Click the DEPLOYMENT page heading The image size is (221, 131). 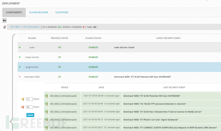[11, 4]
